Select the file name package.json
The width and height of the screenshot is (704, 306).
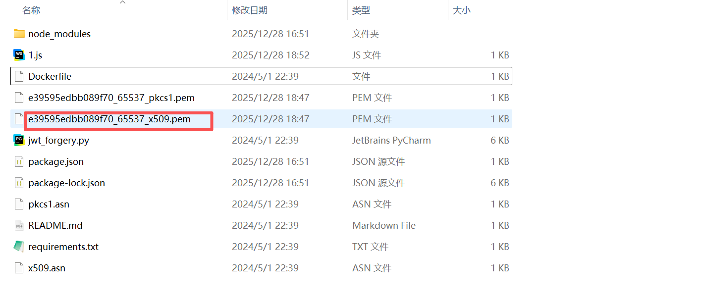coord(56,162)
